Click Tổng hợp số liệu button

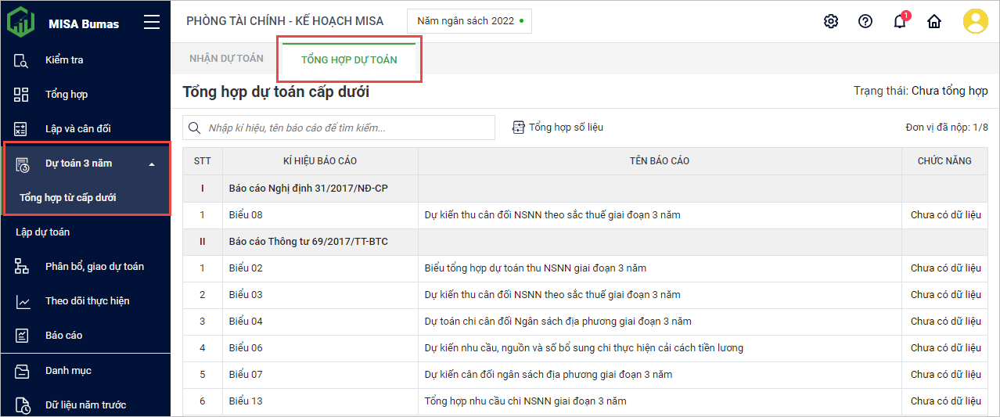click(558, 128)
